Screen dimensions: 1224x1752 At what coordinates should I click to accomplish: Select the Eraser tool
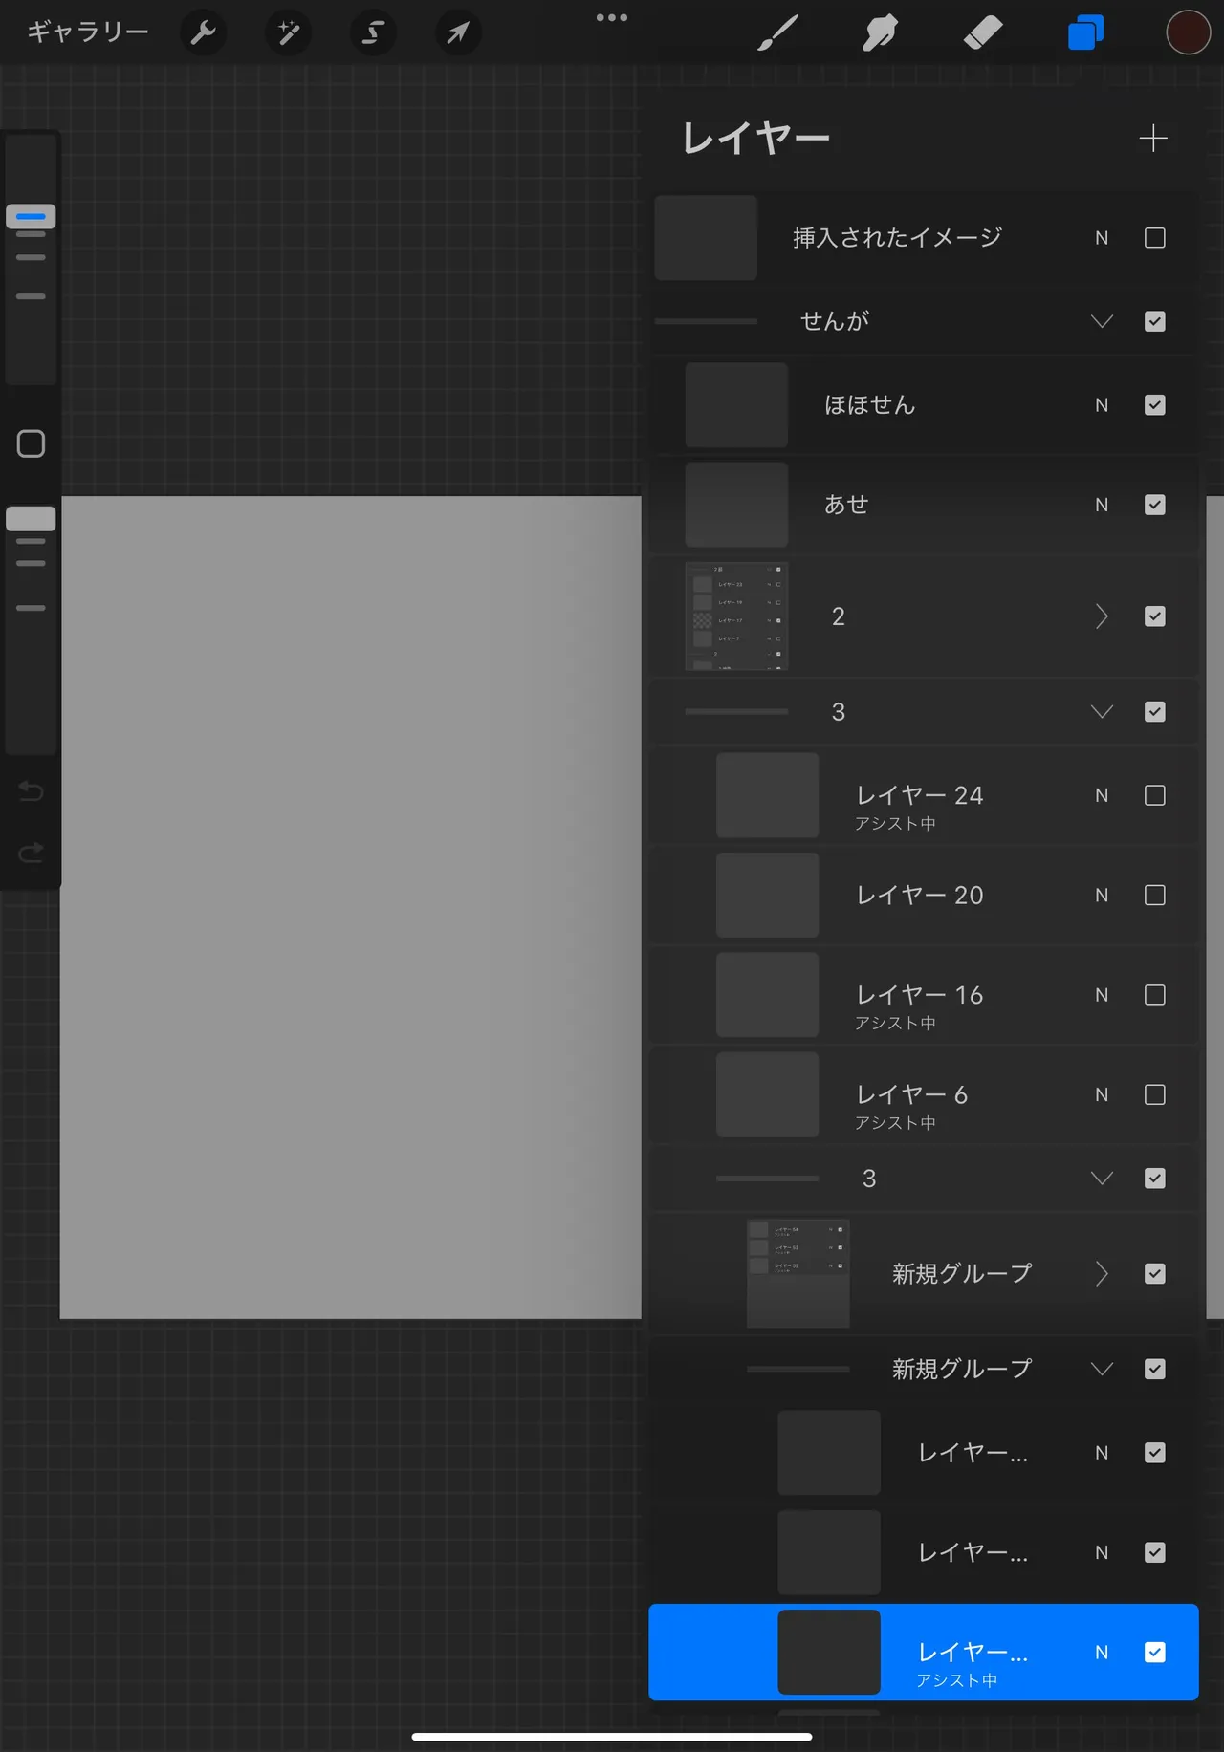983,33
